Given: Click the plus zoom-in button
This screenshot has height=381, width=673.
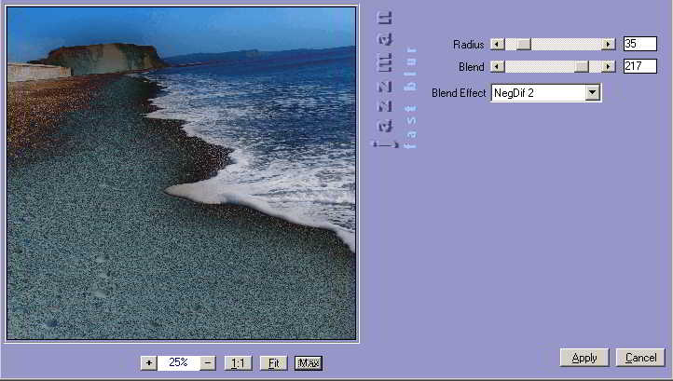Looking at the screenshot, I should [148, 363].
